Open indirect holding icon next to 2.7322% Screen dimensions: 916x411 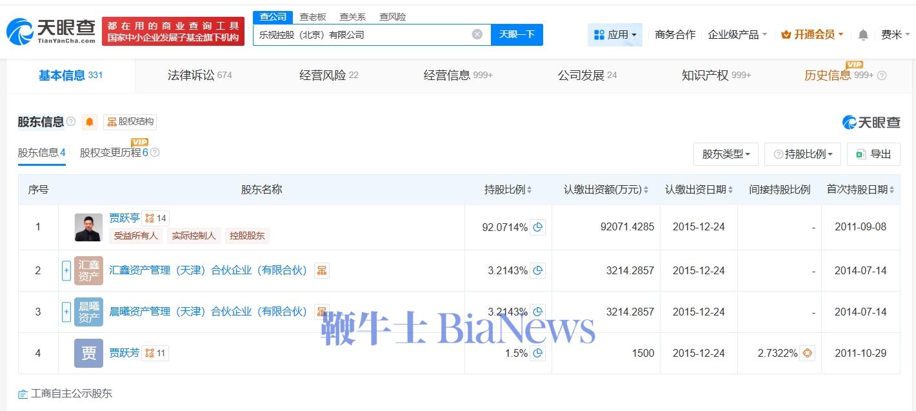[x=807, y=353]
